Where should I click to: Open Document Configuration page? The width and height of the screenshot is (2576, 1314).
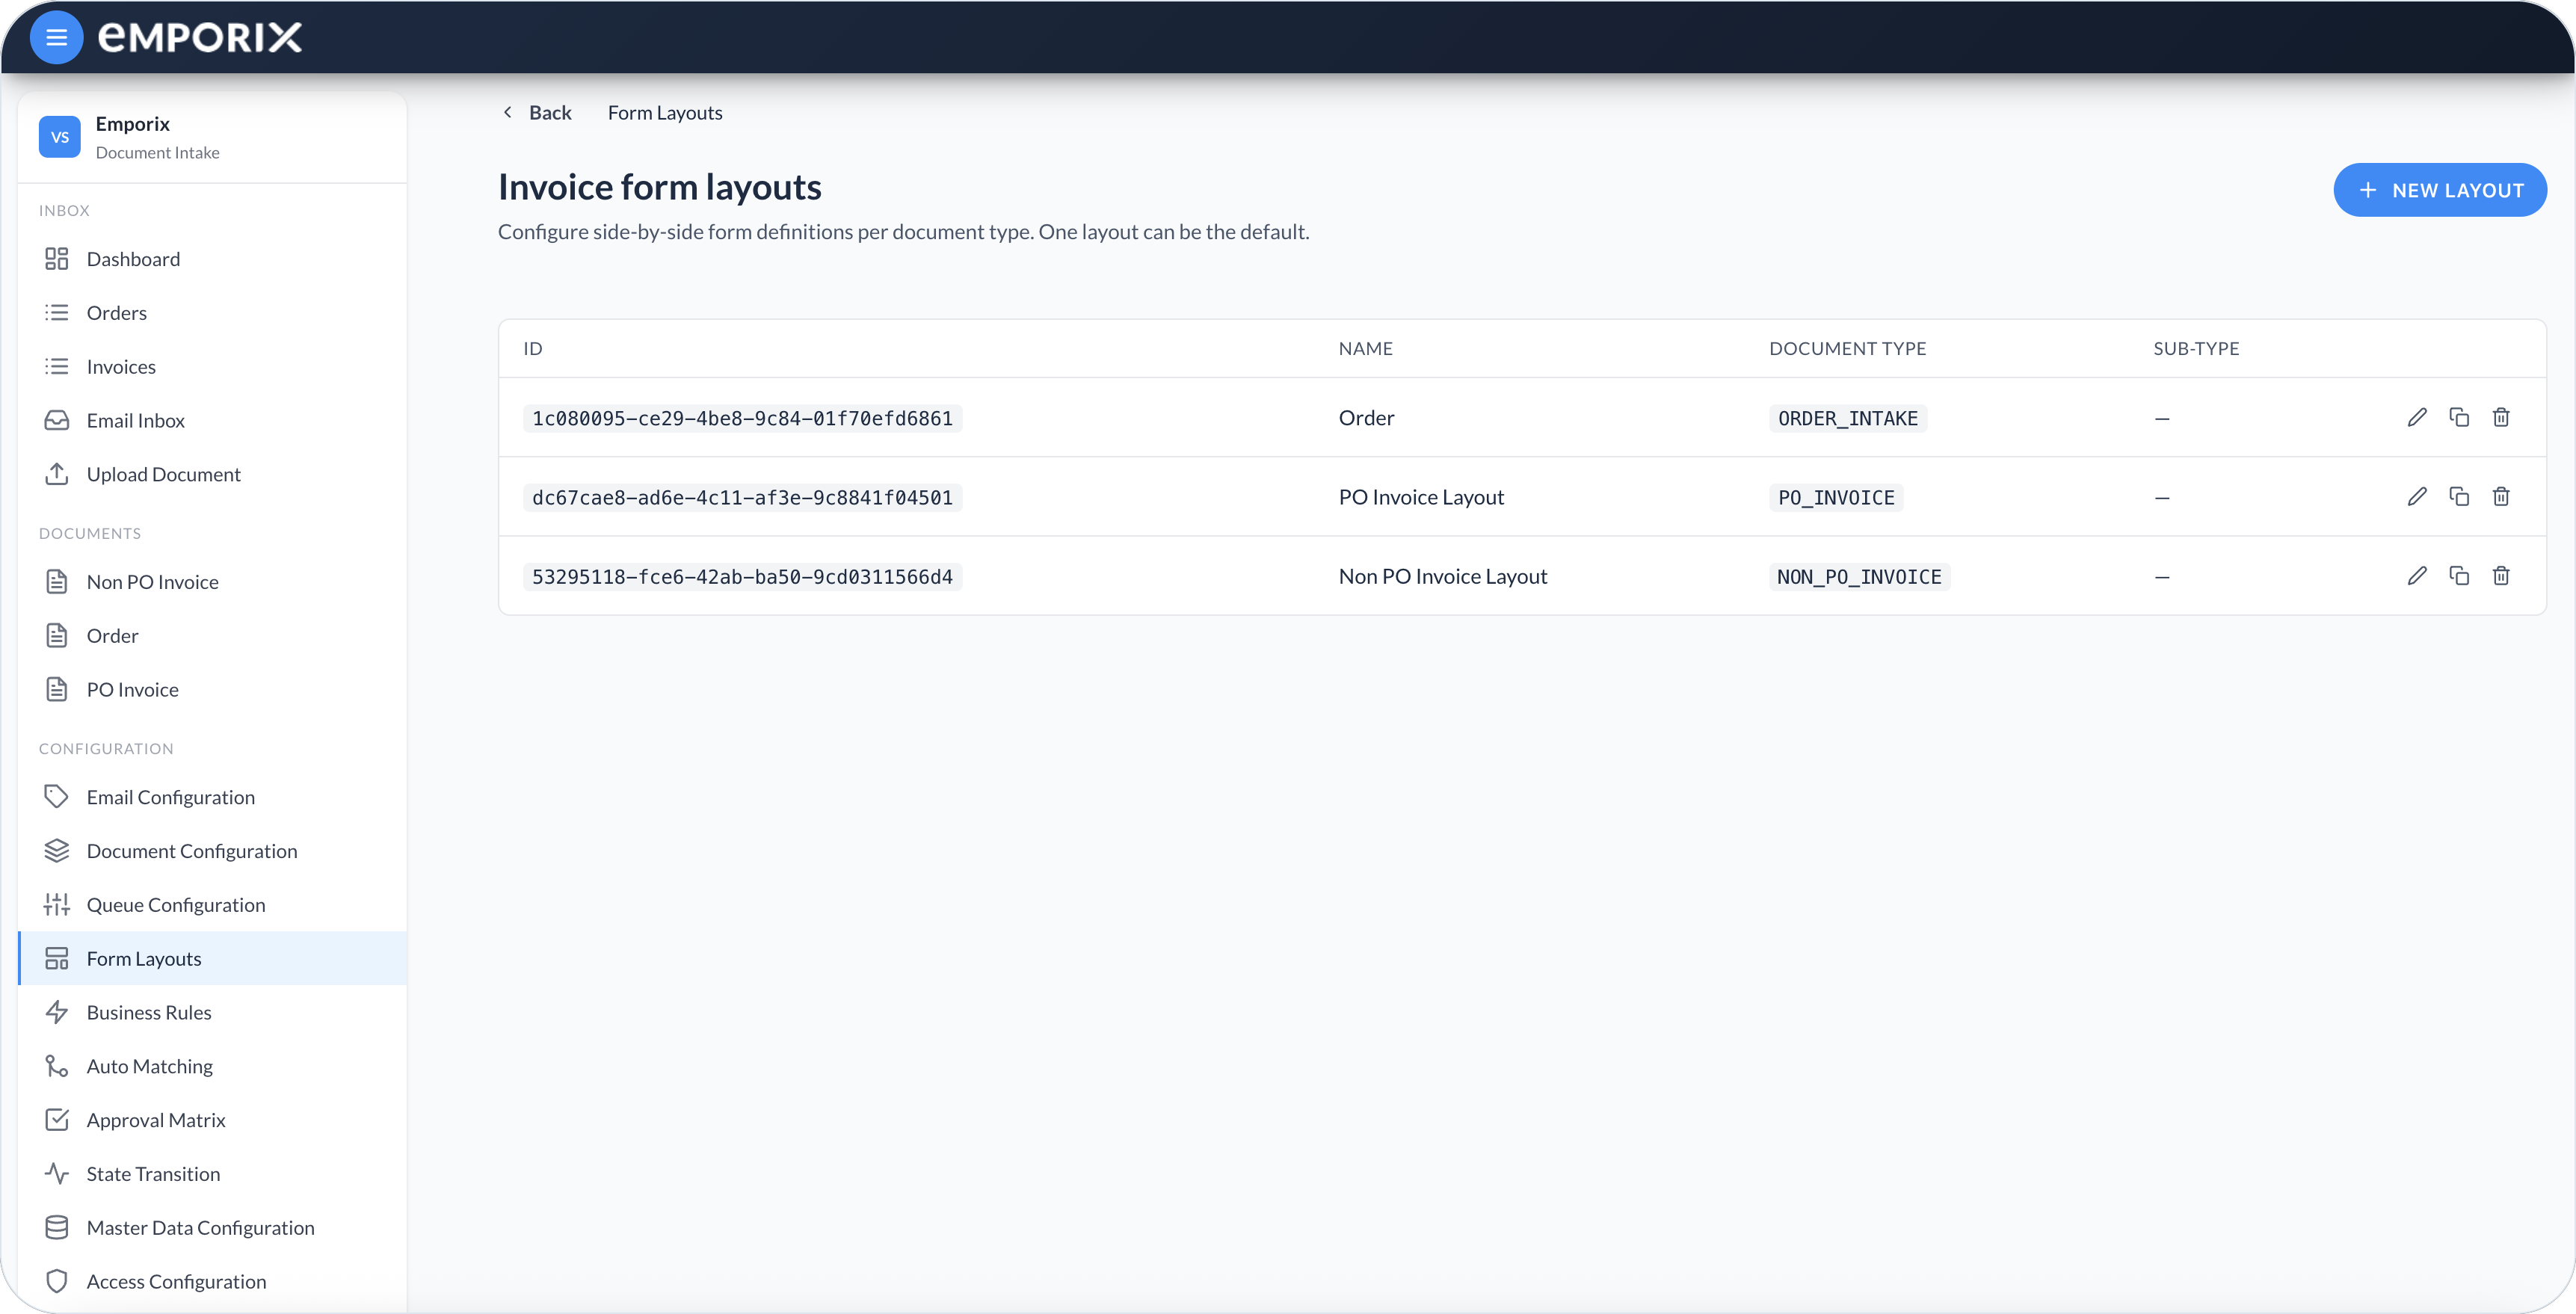coord(212,851)
